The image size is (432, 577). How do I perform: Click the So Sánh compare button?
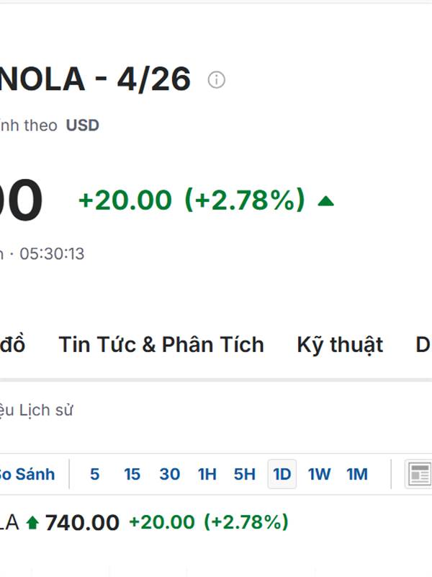click(x=26, y=474)
